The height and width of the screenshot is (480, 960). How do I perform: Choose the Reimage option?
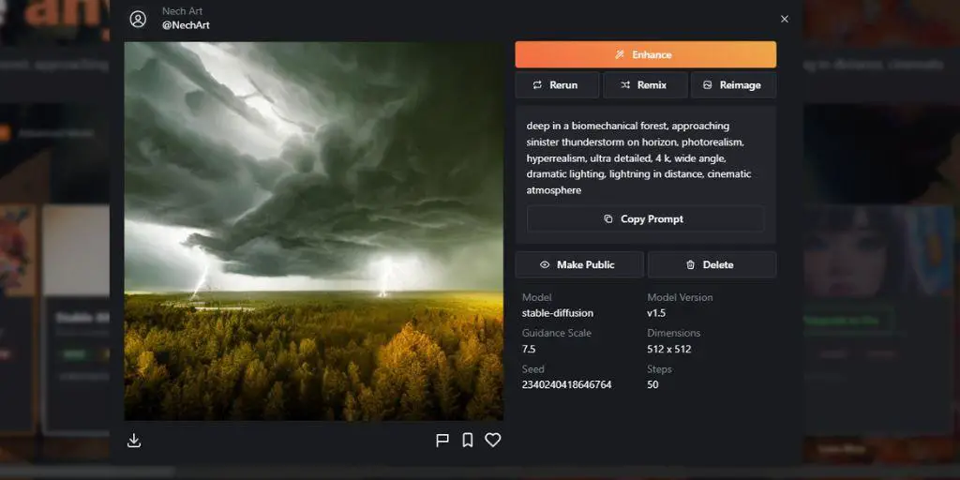(733, 85)
